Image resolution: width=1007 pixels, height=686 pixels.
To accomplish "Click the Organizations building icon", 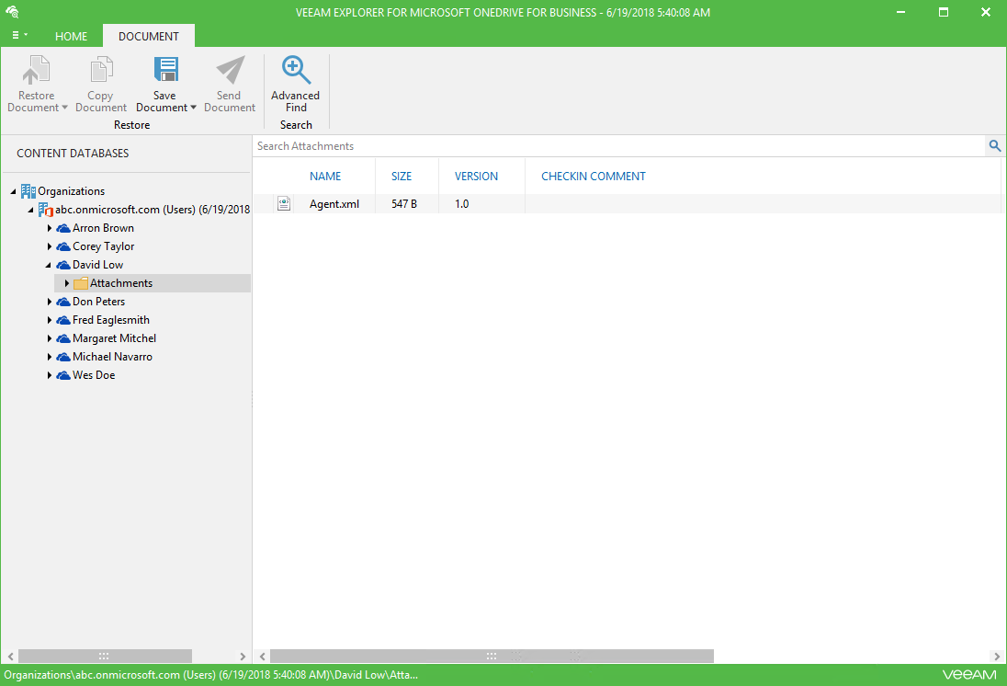I will point(28,191).
